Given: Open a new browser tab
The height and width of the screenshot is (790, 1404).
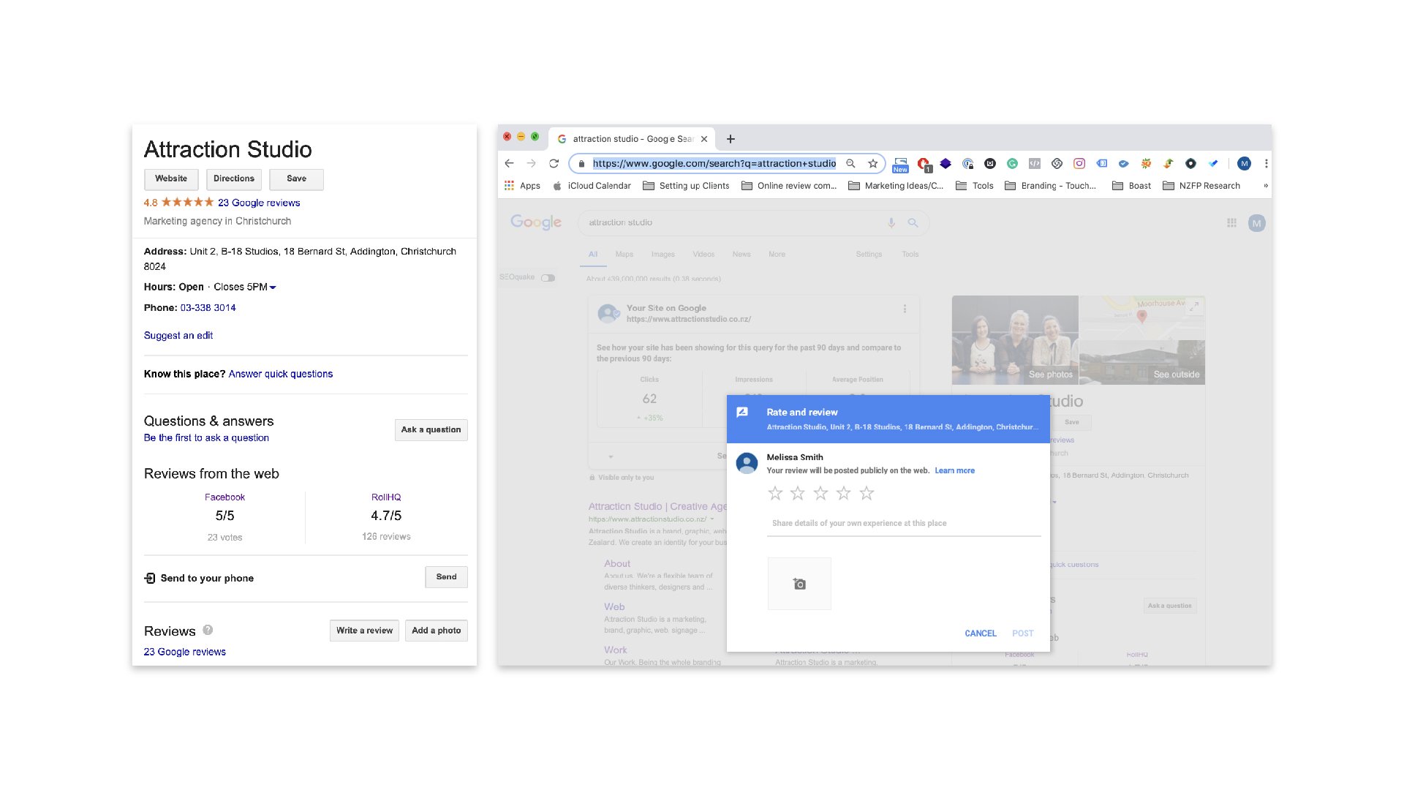Looking at the screenshot, I should tap(731, 139).
